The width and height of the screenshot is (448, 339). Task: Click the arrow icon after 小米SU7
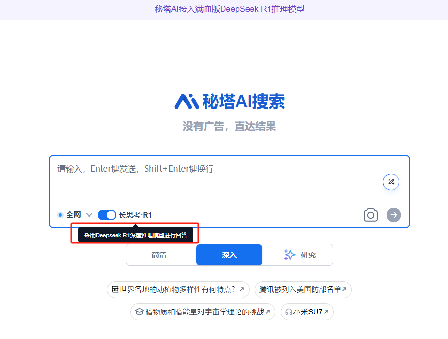(x=326, y=312)
